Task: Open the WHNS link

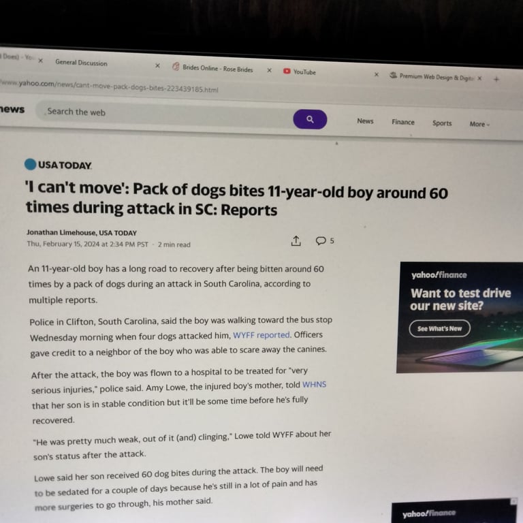Action: click(x=314, y=385)
